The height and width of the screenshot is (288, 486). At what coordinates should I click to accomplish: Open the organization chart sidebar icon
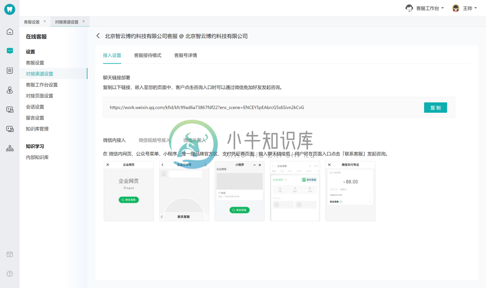click(x=10, y=148)
